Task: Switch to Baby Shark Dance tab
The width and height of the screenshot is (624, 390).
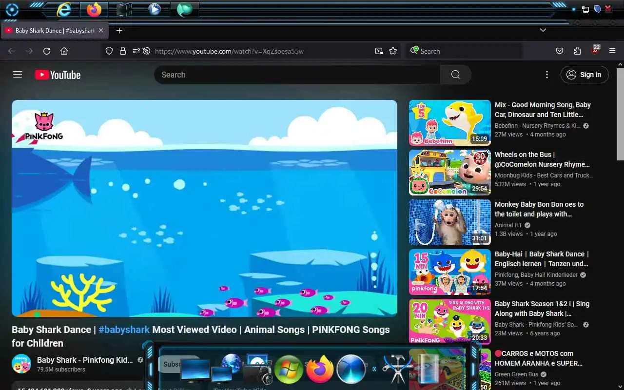Action: pyautogui.click(x=55, y=30)
